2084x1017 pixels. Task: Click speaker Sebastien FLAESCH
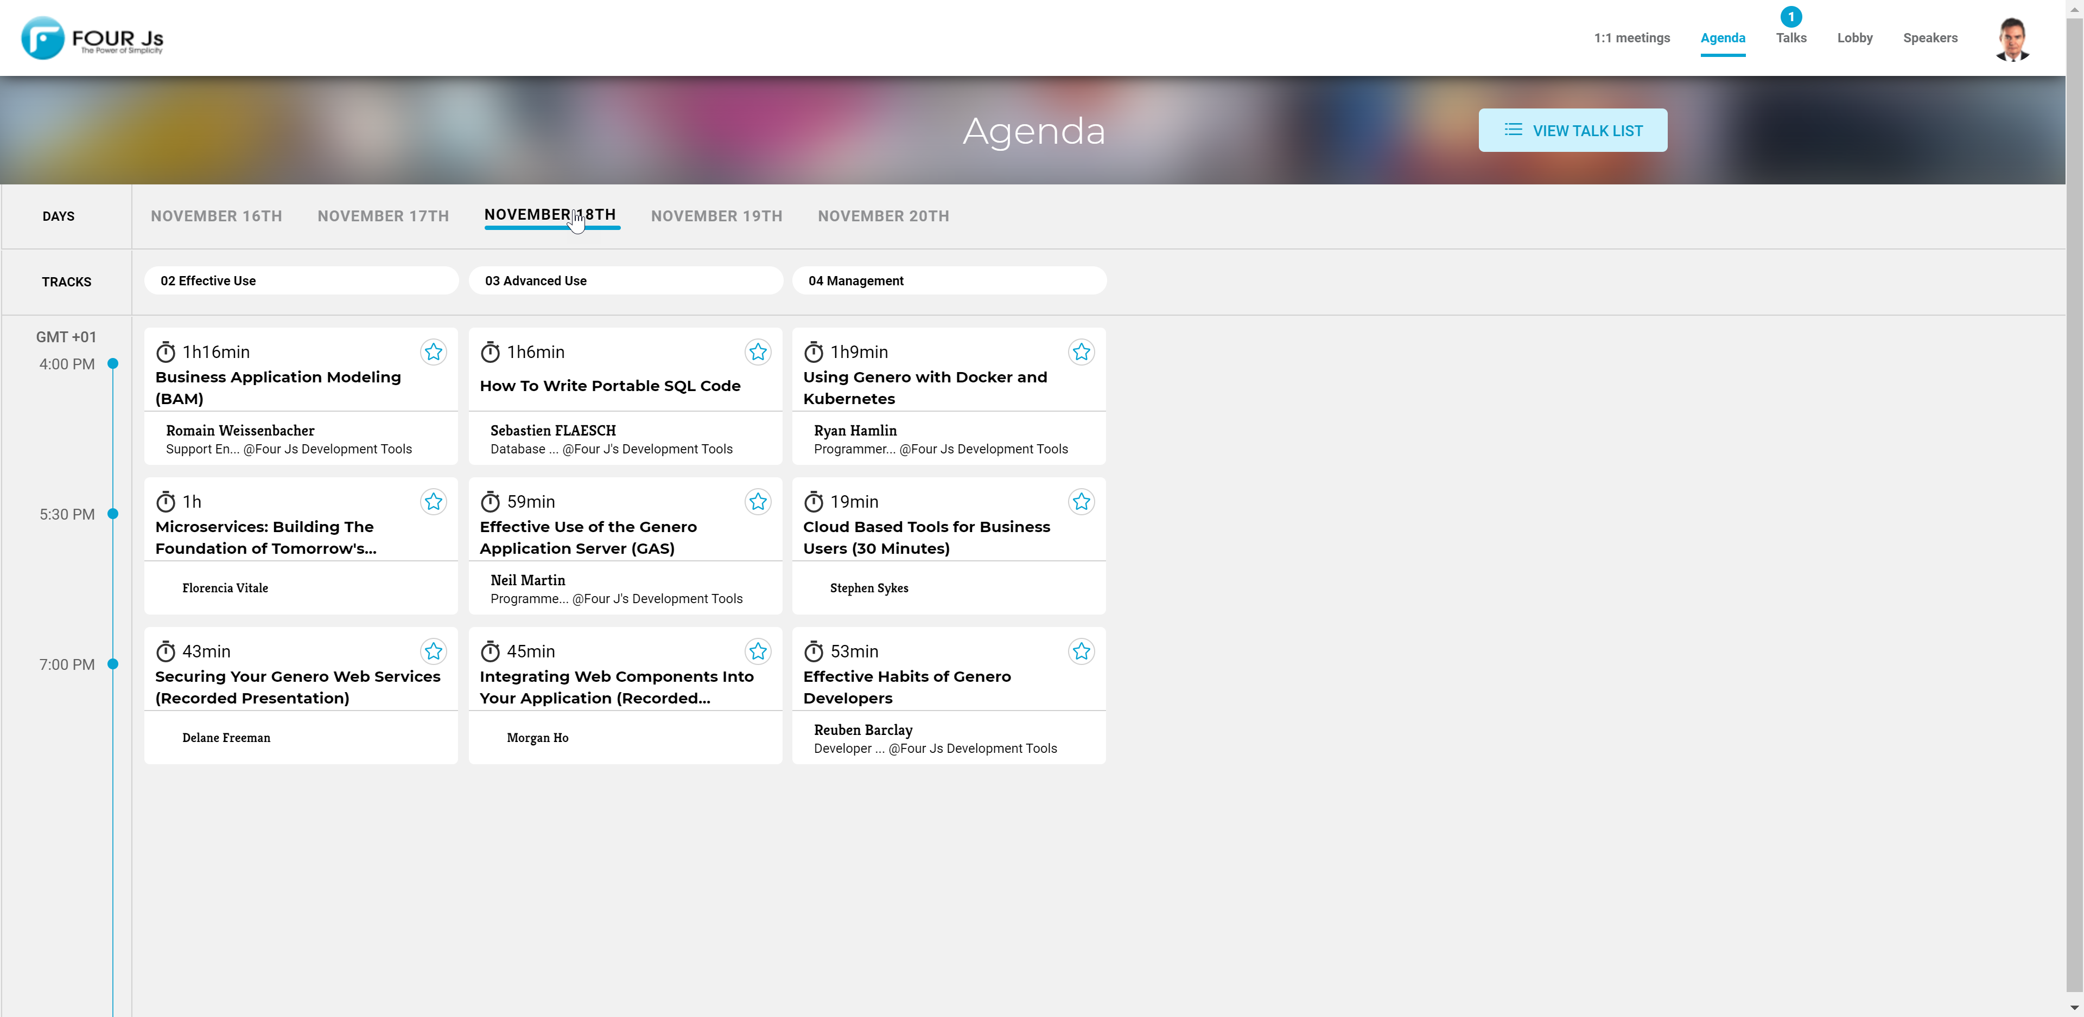[x=554, y=430]
